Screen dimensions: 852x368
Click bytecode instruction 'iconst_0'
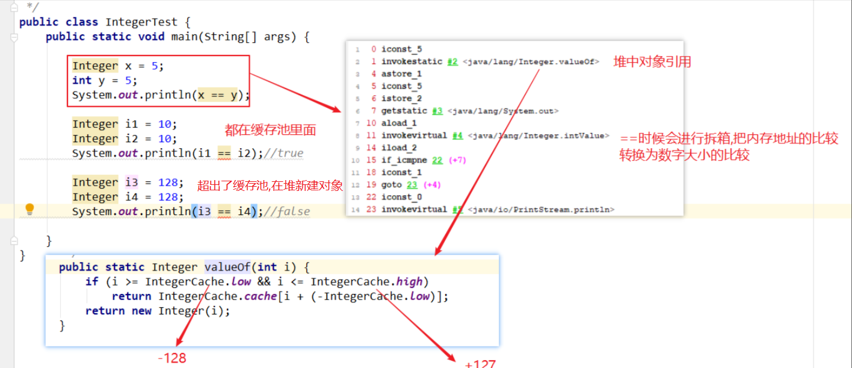401,197
